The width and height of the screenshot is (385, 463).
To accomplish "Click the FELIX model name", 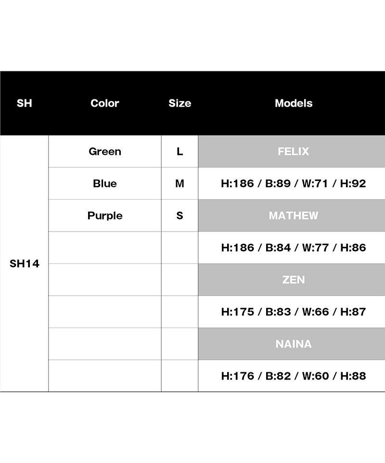I will coord(293,151).
